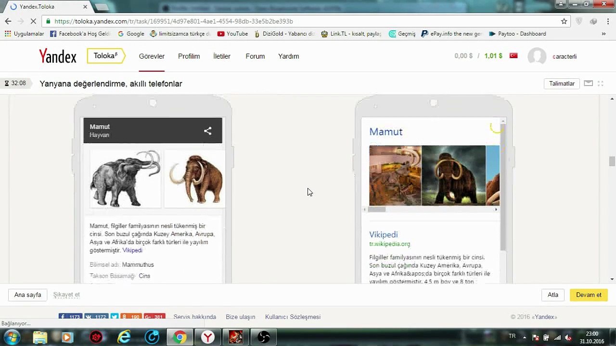Click the «Yandex» copyright link in footer
The width and height of the screenshot is (616, 346).
[545, 317]
